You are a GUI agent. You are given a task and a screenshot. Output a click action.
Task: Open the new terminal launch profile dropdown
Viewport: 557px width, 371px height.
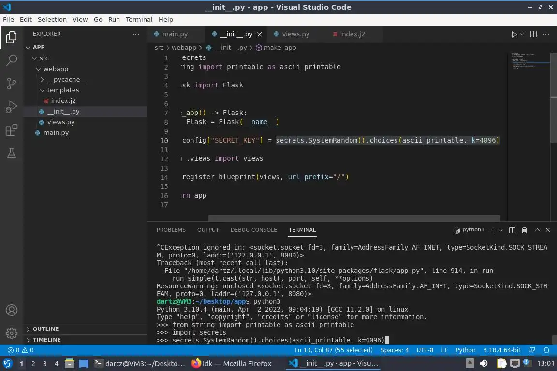click(501, 230)
